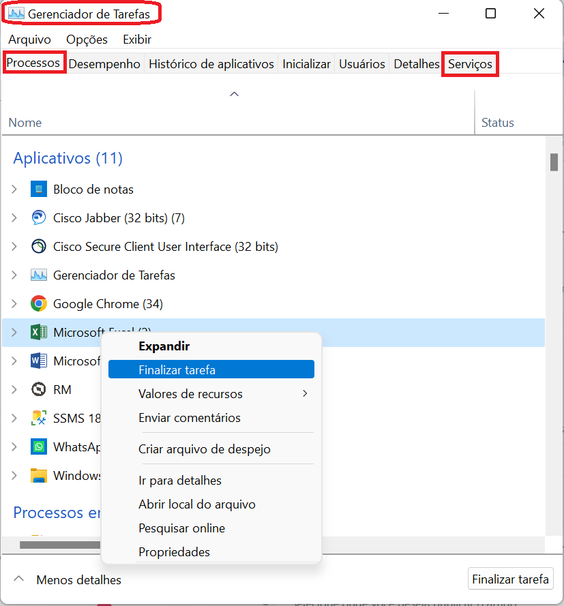This screenshot has height=606, width=564.
Task: Select Finalizar tarefa in context menu
Action: [x=211, y=370]
